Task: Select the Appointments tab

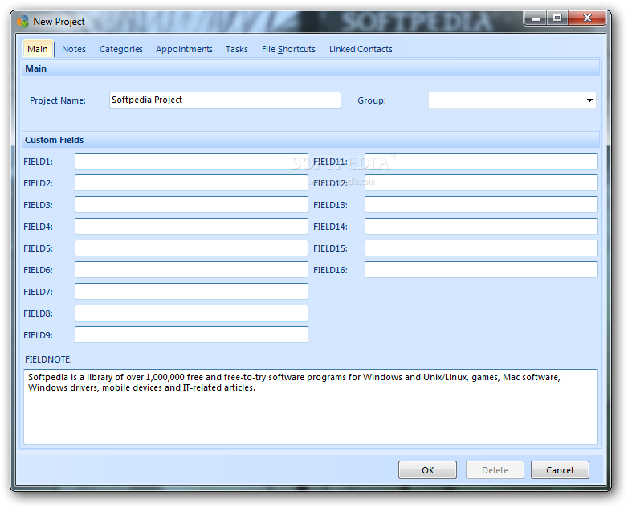Action: pyautogui.click(x=184, y=49)
